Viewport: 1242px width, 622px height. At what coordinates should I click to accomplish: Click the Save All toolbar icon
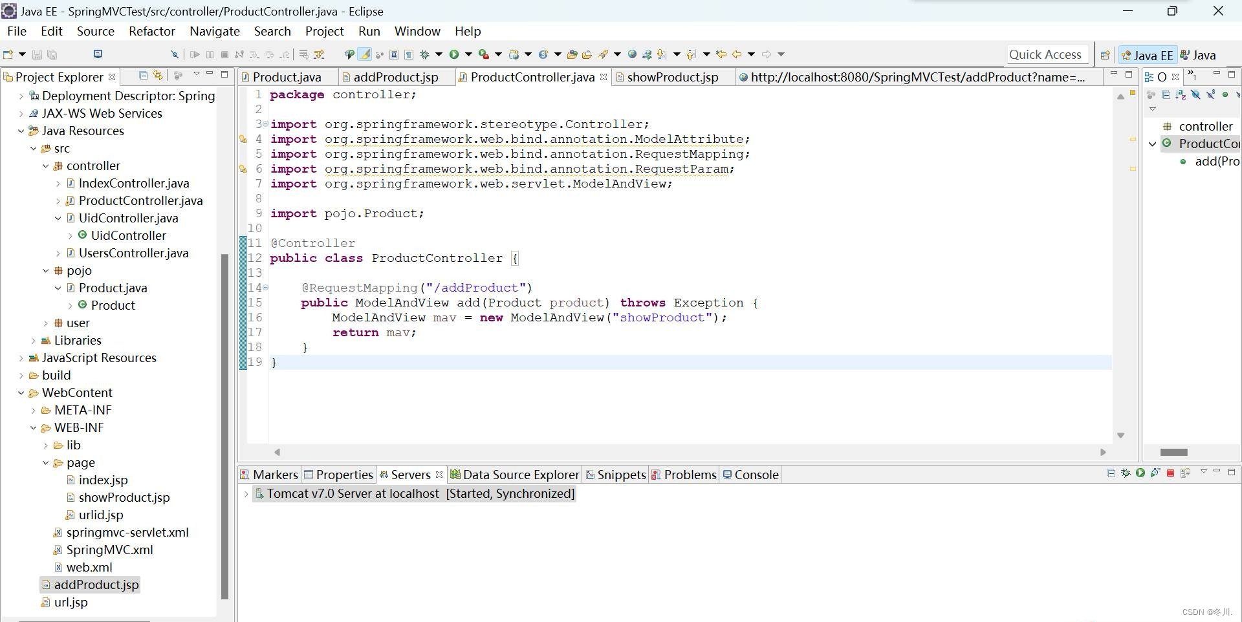tap(52, 55)
